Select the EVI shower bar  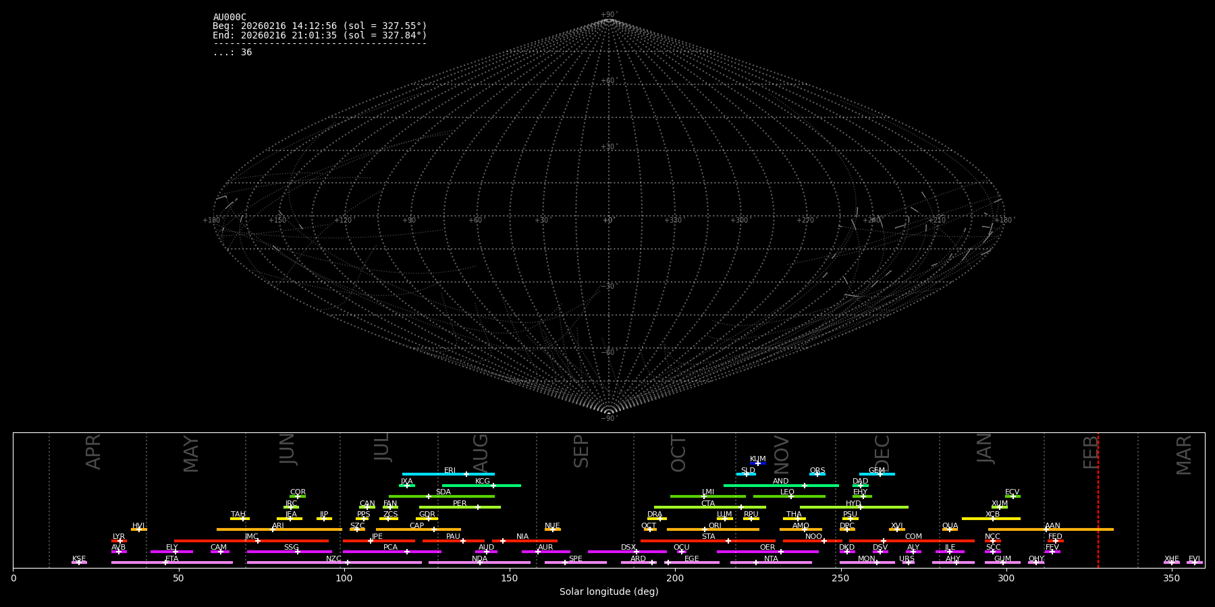pos(1195,562)
